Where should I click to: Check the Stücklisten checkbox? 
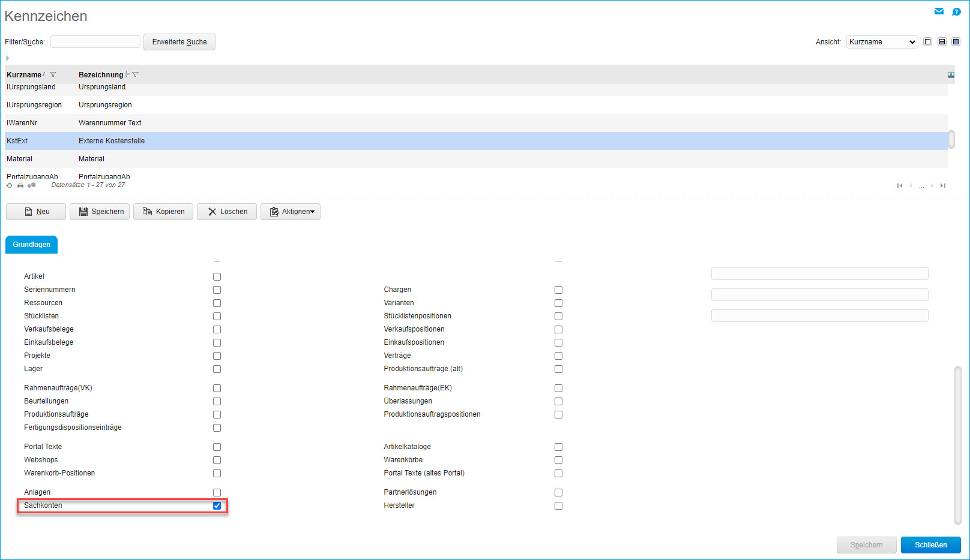tap(217, 317)
